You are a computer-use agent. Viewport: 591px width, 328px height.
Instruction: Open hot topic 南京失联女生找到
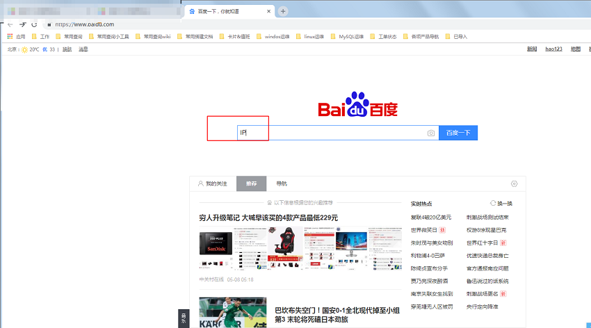(432, 294)
